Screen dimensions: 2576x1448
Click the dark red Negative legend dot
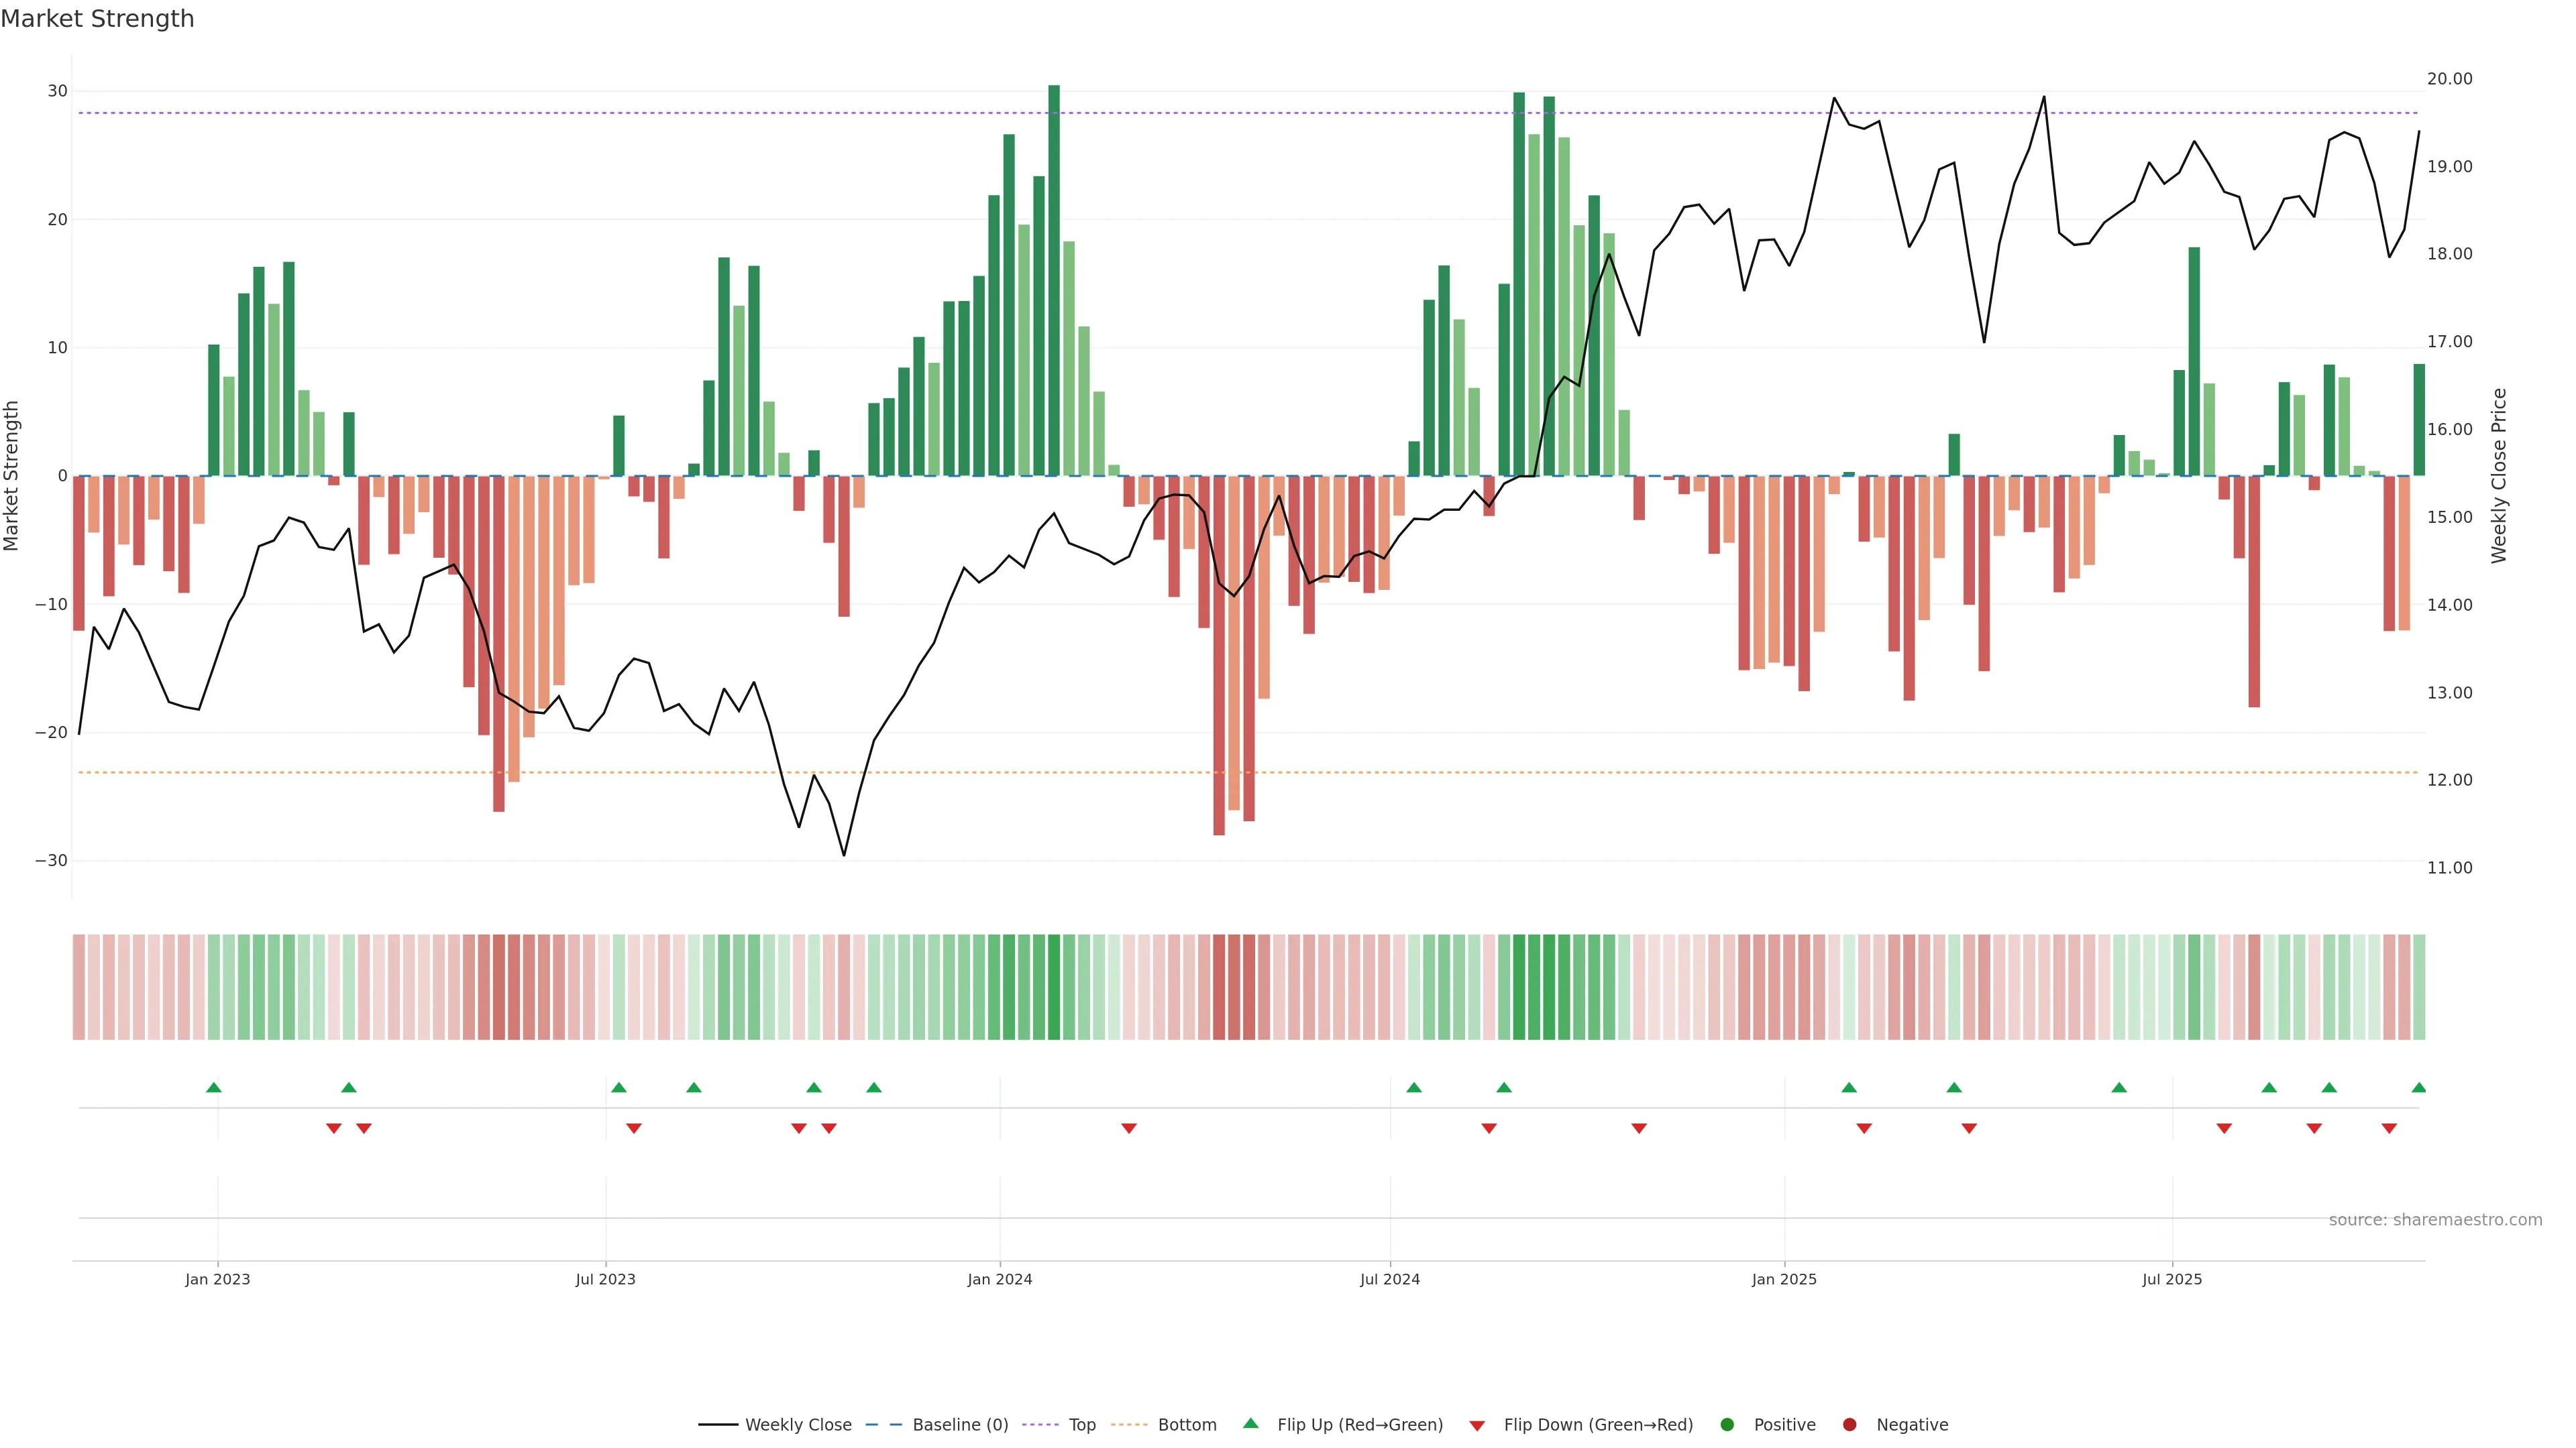coord(1849,1425)
